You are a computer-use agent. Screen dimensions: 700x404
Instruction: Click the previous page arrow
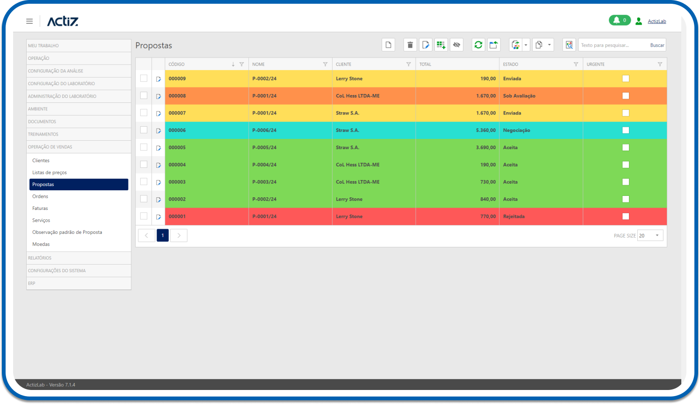tap(146, 235)
